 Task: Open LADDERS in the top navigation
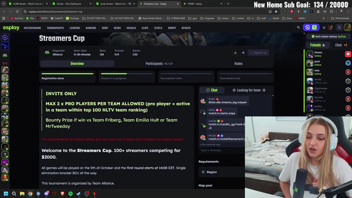point(75,28)
